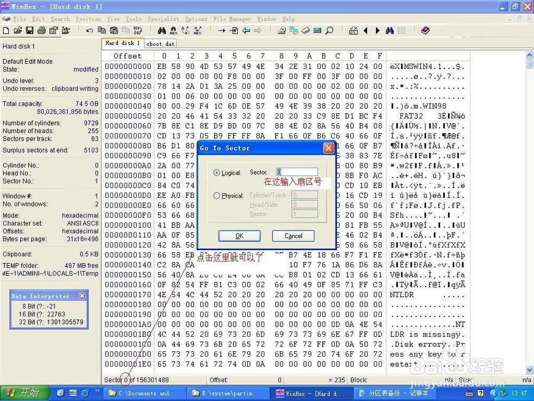
Task: Click the Undo arrow icon
Action: [x=90, y=30]
